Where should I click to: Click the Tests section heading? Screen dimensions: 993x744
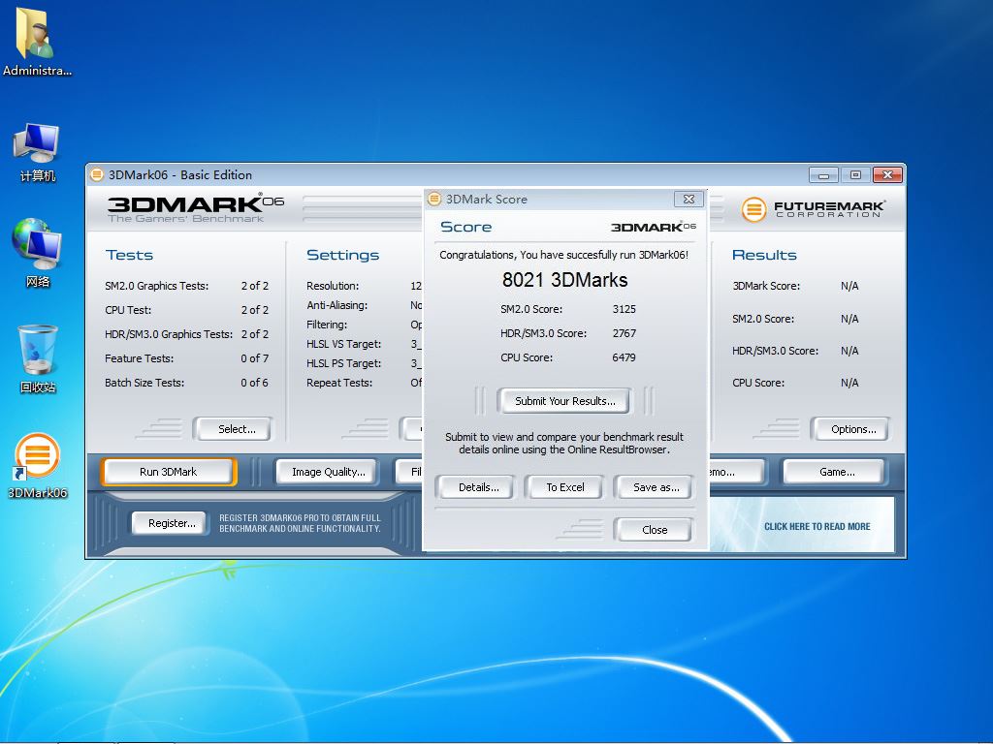click(129, 255)
